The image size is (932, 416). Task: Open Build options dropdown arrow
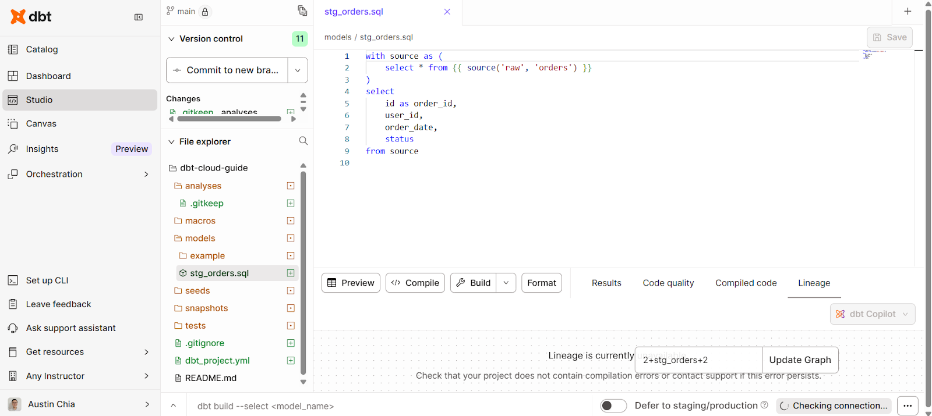click(x=506, y=283)
